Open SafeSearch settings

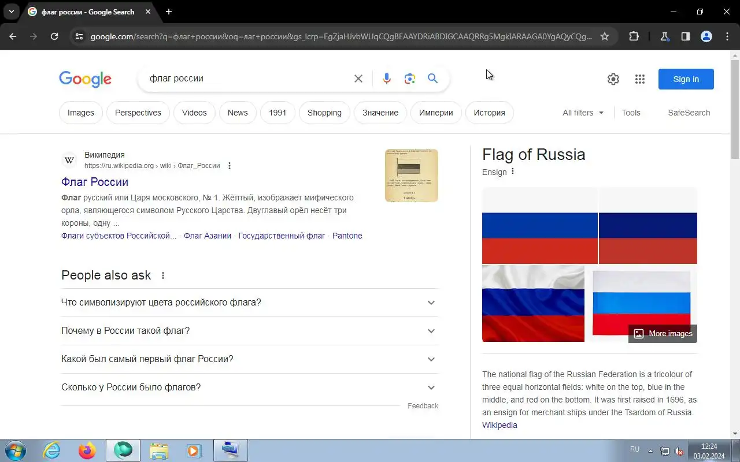coord(689,113)
